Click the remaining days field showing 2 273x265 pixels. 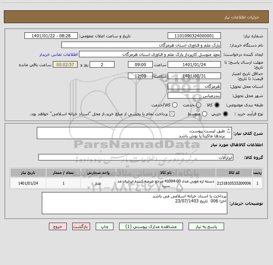coord(102,65)
